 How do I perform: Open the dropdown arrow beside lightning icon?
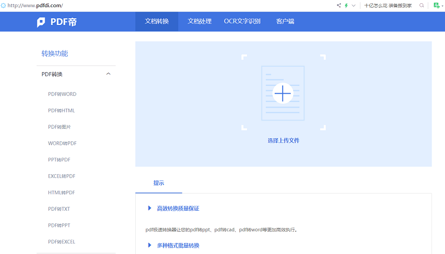353,6
